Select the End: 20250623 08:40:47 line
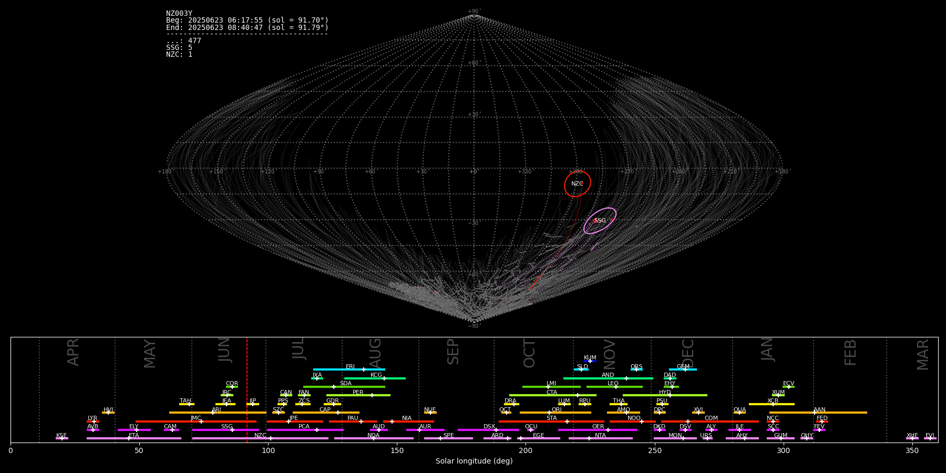Image resolution: width=946 pixels, height=473 pixels. pyautogui.click(x=247, y=27)
